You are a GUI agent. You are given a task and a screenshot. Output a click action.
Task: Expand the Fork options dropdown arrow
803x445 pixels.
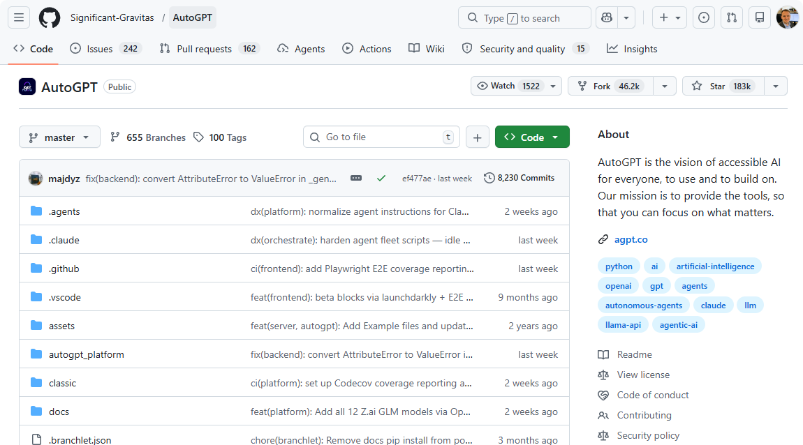pyautogui.click(x=665, y=86)
